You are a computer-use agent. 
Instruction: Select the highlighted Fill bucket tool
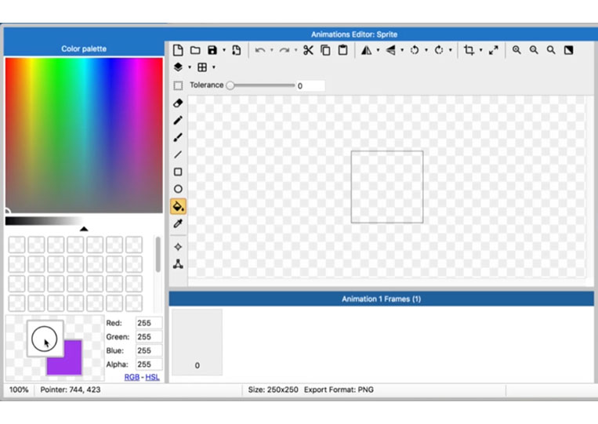178,206
